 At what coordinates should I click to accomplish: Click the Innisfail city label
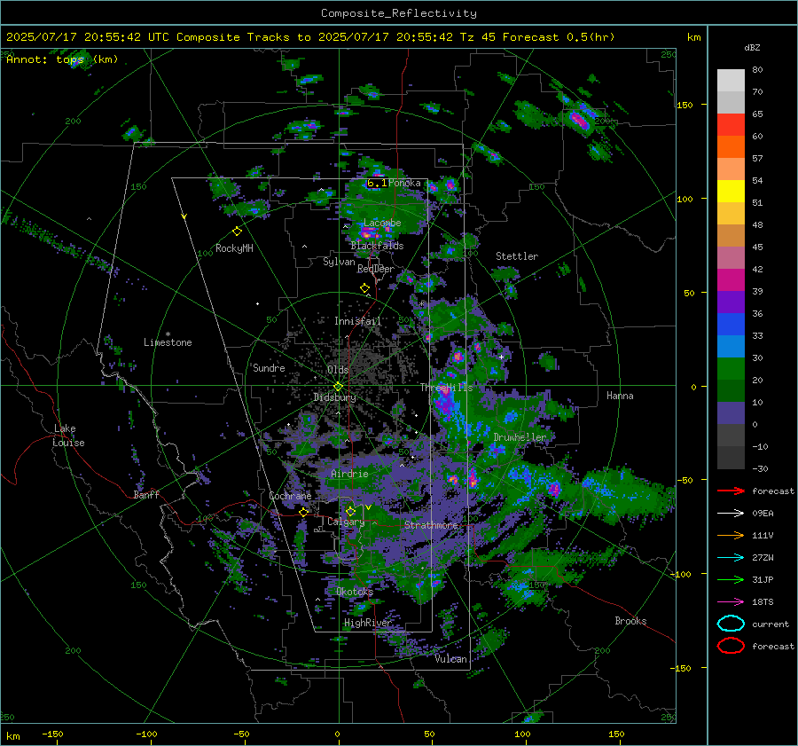(x=358, y=321)
